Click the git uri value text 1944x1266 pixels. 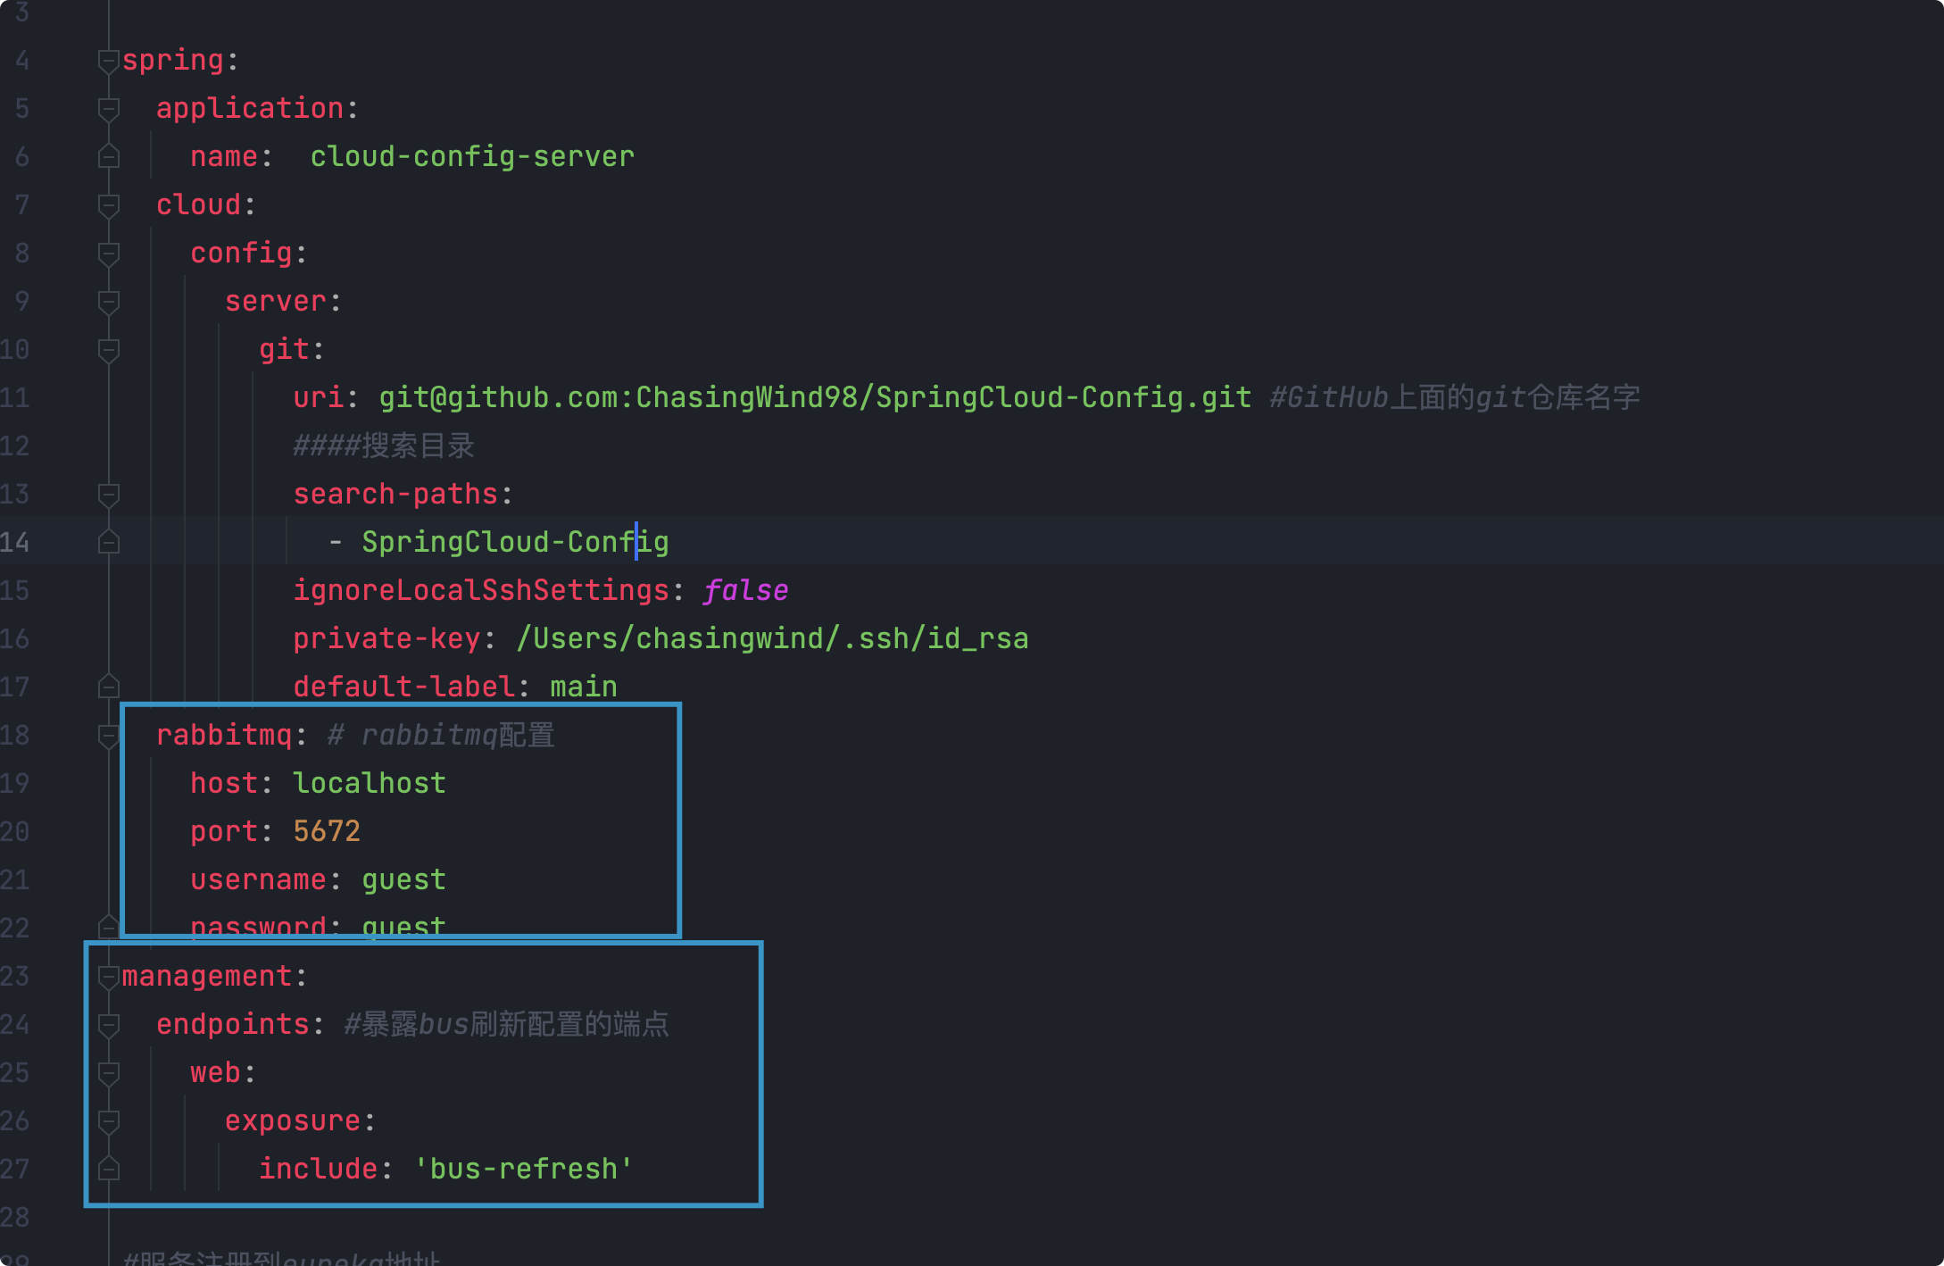(814, 397)
